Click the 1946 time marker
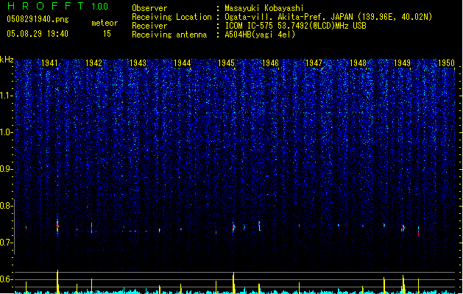The width and height of the screenshot is (463, 294). click(270, 63)
